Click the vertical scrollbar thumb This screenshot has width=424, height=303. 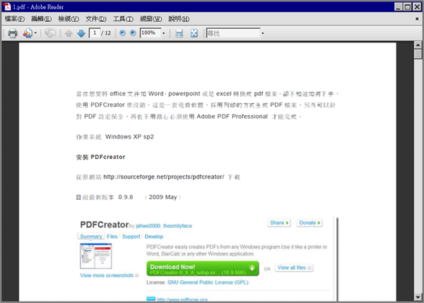418,54
